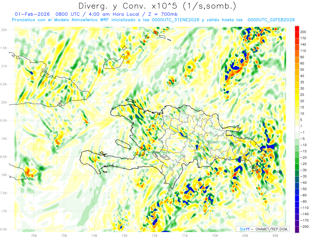Screen dimensions: 309x239
Task: Click the '-140' value on color scale
Action: tap(304, 214)
